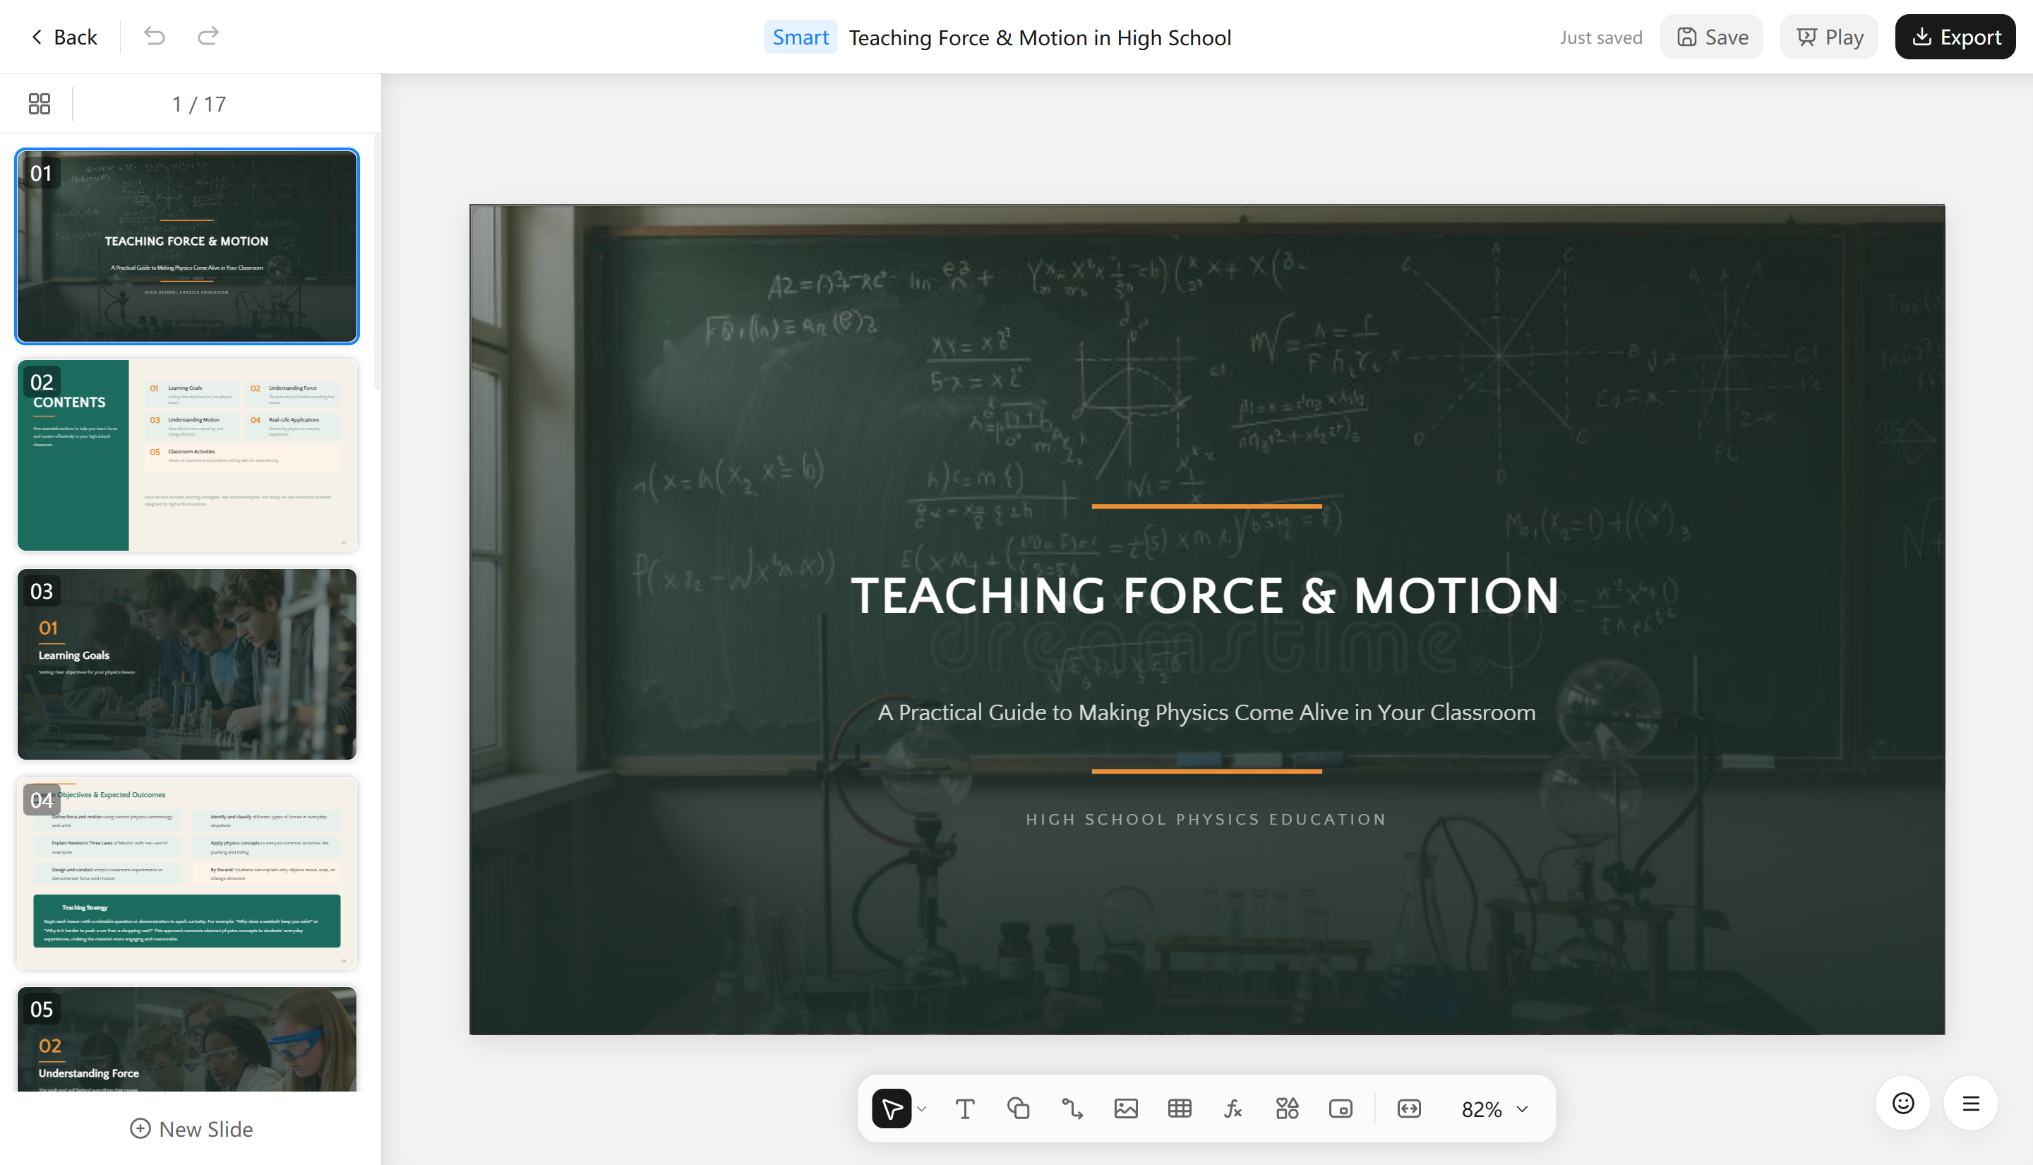
Task: Click the 'Just saved' status text
Action: [1601, 37]
